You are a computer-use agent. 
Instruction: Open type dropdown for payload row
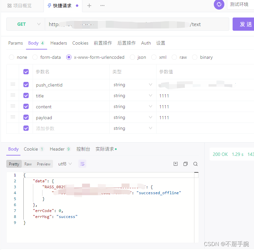(133, 117)
